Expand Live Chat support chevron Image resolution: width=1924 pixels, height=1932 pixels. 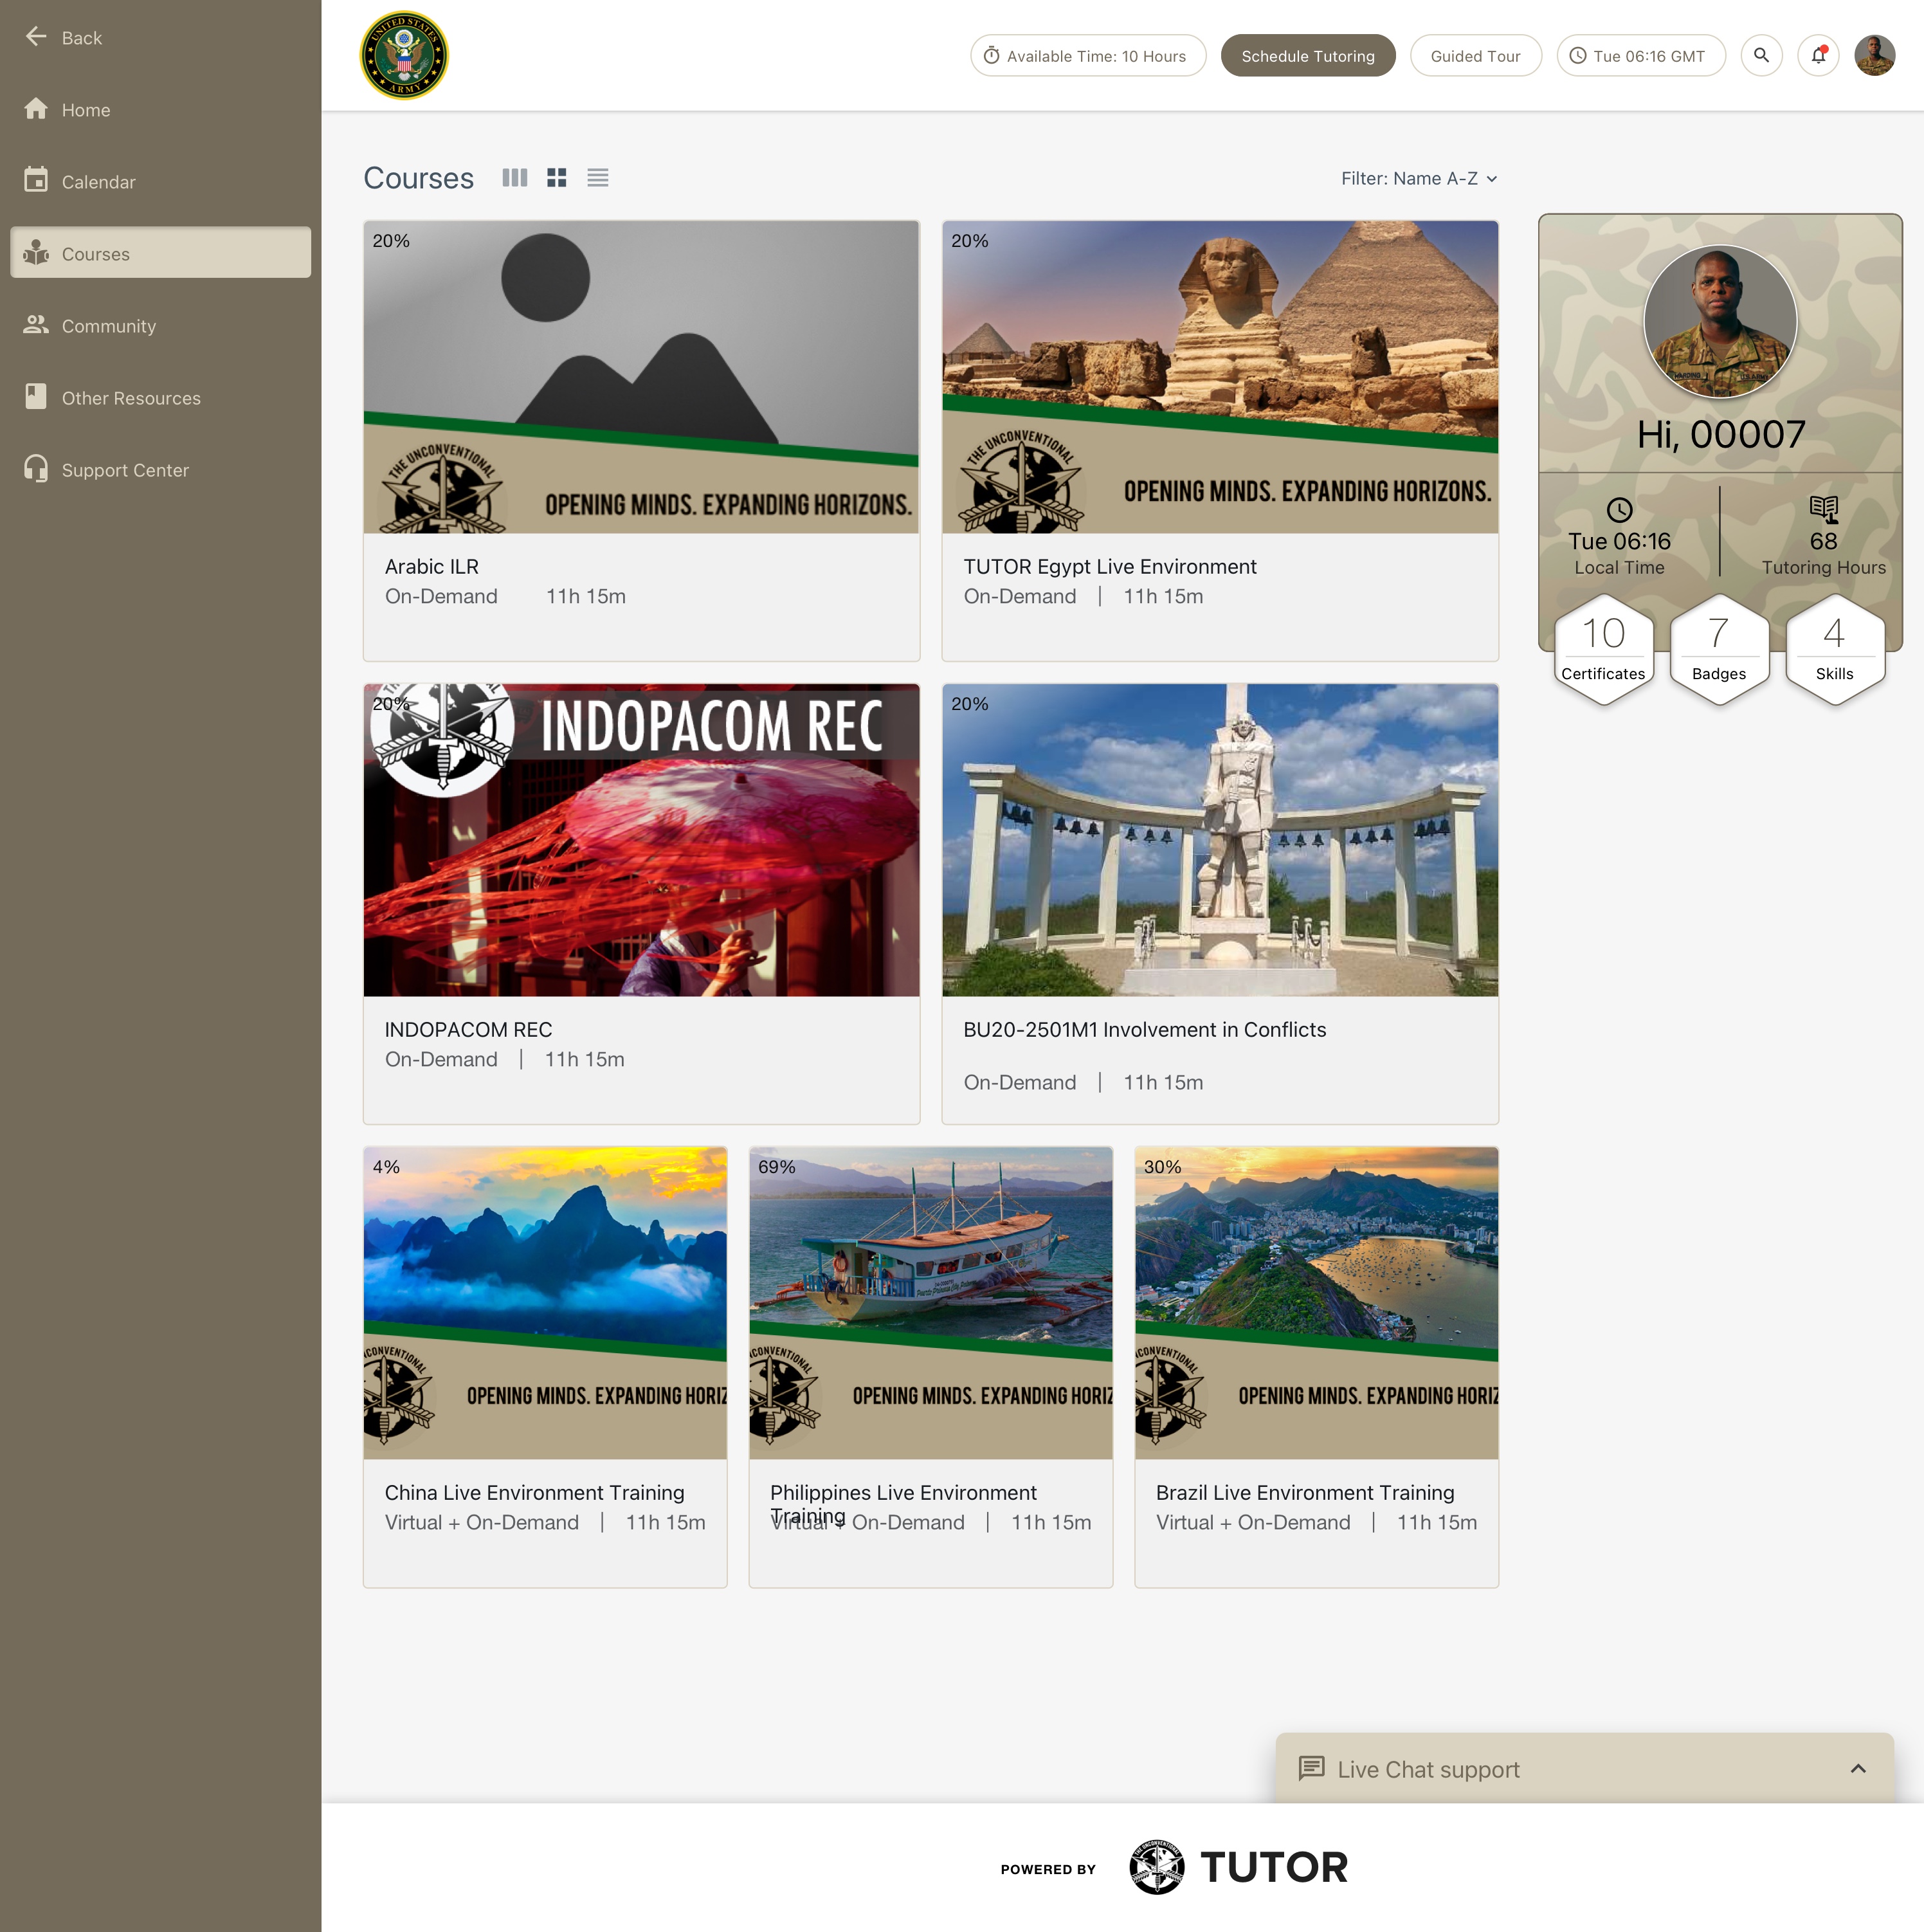point(1858,1768)
